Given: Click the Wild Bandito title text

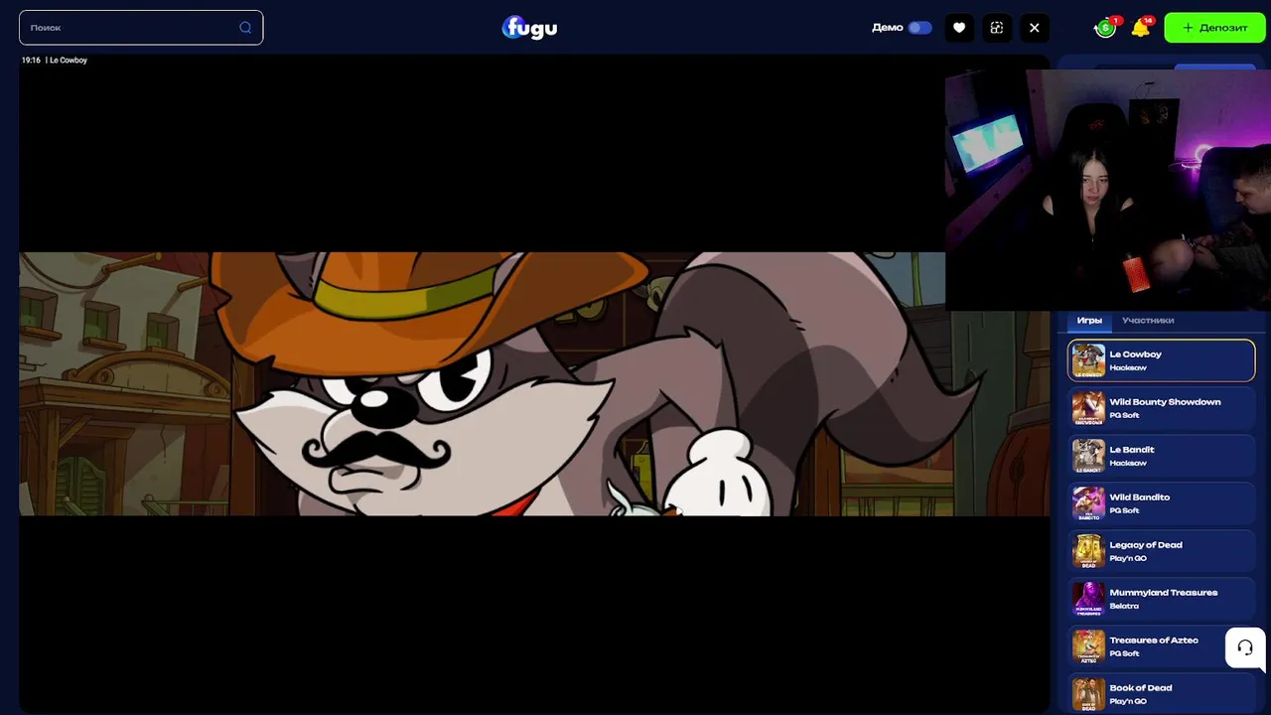Looking at the screenshot, I should tap(1140, 498).
